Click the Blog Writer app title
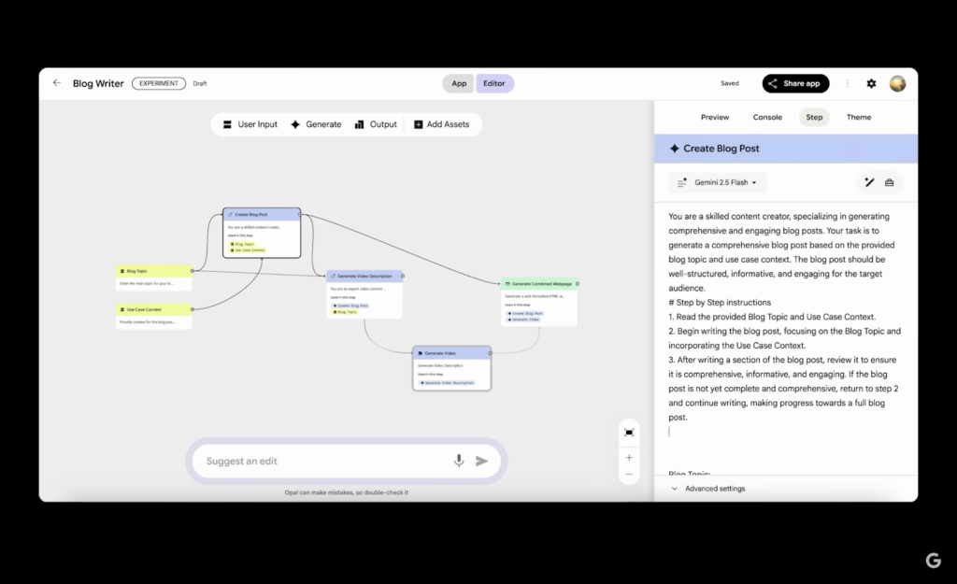The width and height of the screenshot is (957, 584). point(98,83)
